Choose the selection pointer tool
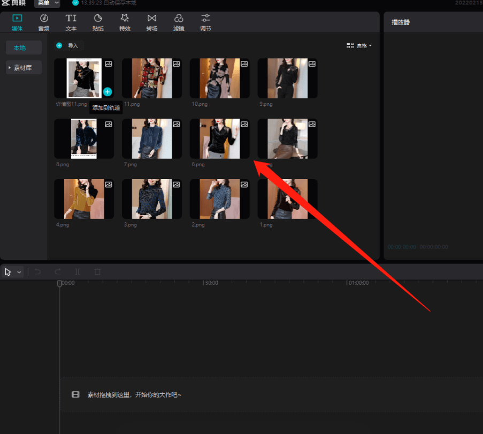The height and width of the screenshot is (434, 483). (7, 272)
